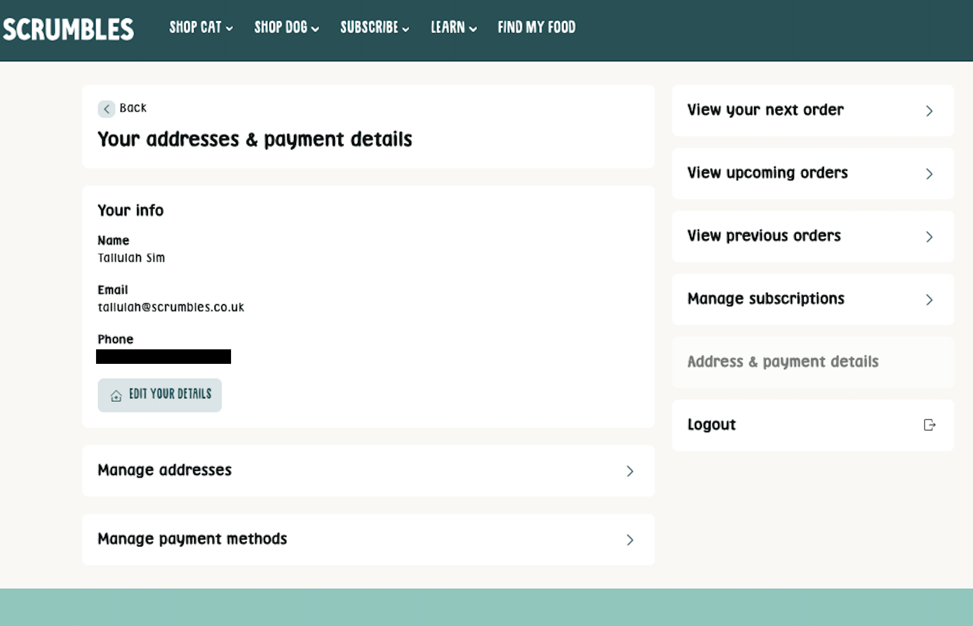Click the Scrumbles logo
This screenshot has width=973, height=626.
68,29
